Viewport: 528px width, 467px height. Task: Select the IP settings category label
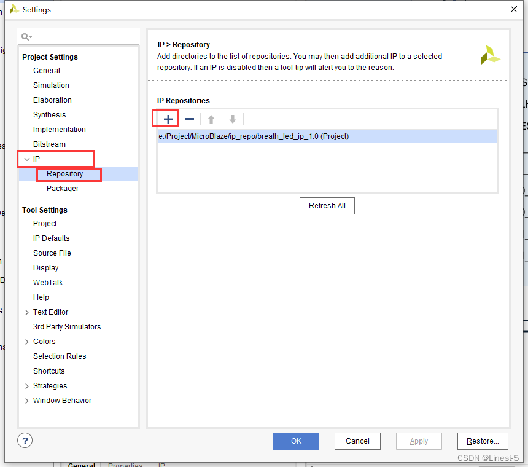pyautogui.click(x=36, y=159)
